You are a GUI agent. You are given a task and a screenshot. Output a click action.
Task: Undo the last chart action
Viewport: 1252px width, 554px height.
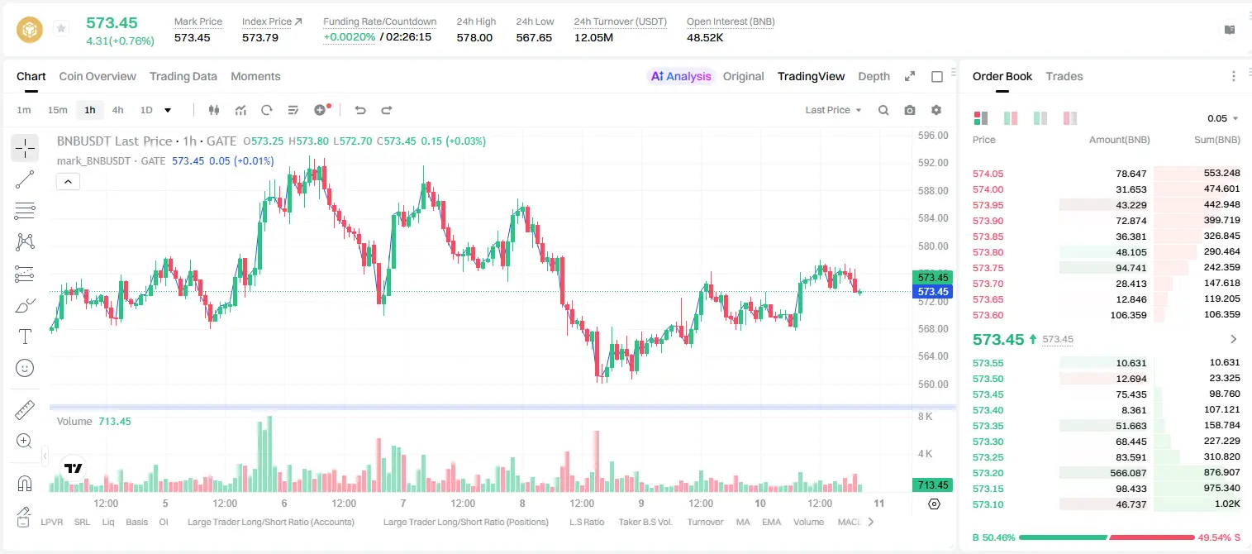[x=360, y=110]
